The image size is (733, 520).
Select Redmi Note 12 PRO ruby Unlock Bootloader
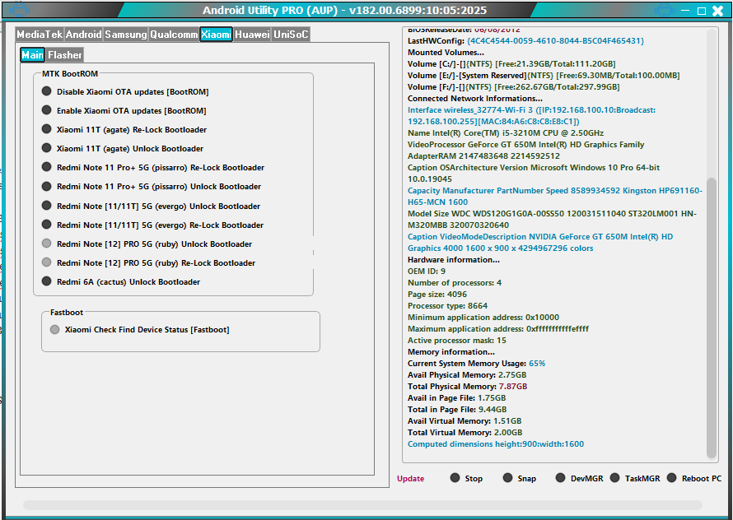click(147, 244)
